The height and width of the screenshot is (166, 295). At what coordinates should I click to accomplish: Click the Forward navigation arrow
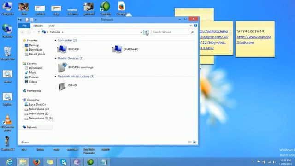(29, 32)
